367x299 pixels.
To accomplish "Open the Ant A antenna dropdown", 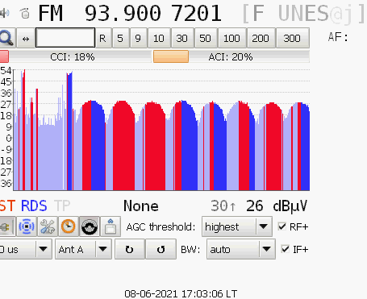I will 83,249.
